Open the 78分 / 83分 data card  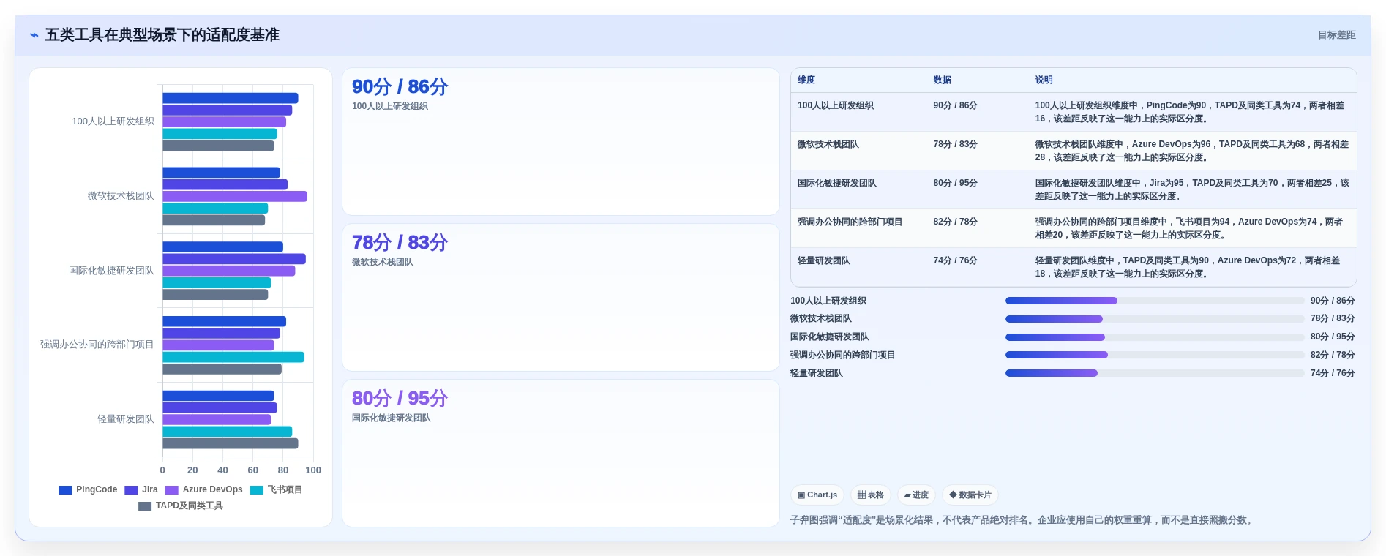point(561,298)
